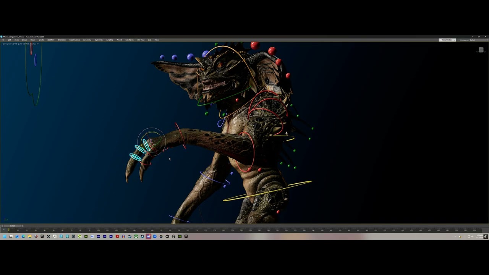The height and width of the screenshot is (275, 489).
Task: Open the taskbar clock and date
Action: click(x=479, y=236)
